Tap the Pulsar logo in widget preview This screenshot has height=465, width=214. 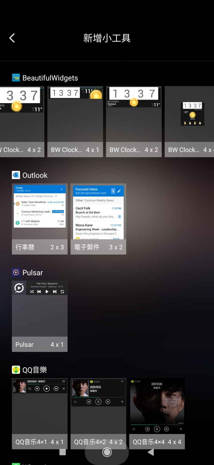(x=19, y=288)
